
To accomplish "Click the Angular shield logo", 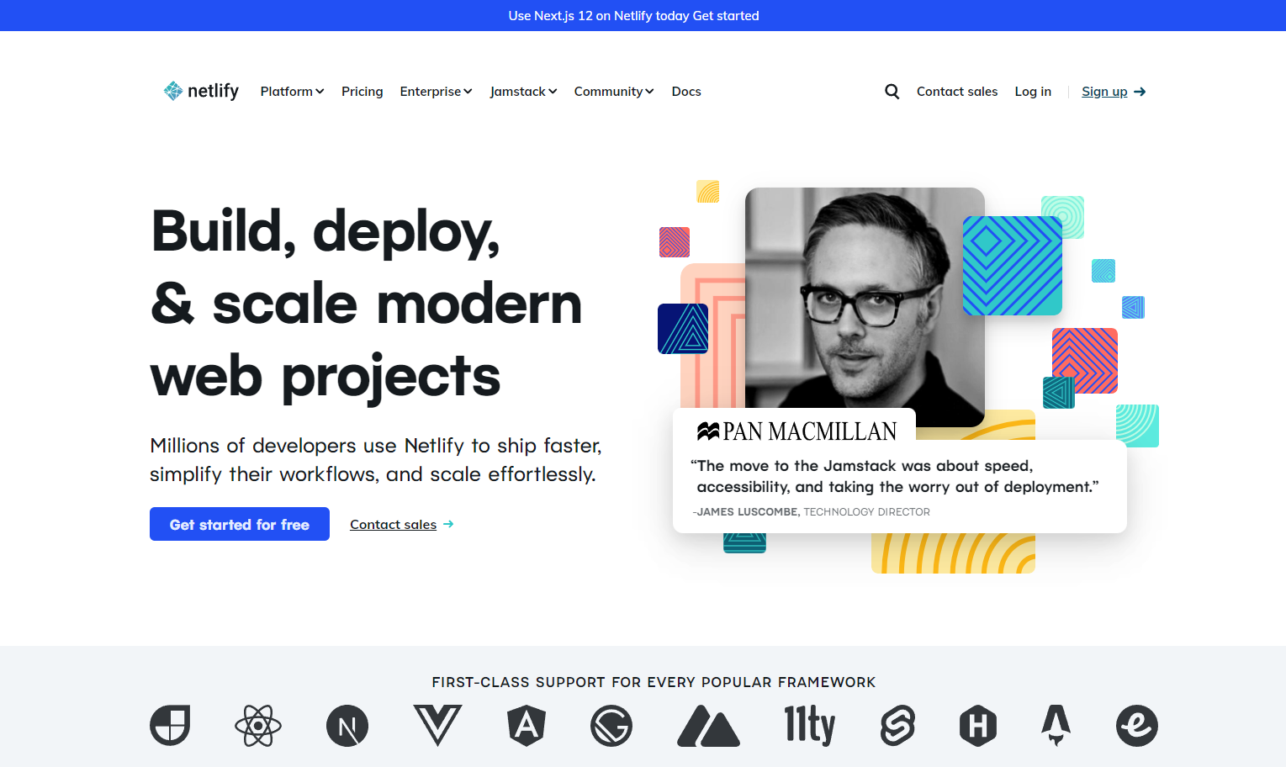I will point(527,725).
